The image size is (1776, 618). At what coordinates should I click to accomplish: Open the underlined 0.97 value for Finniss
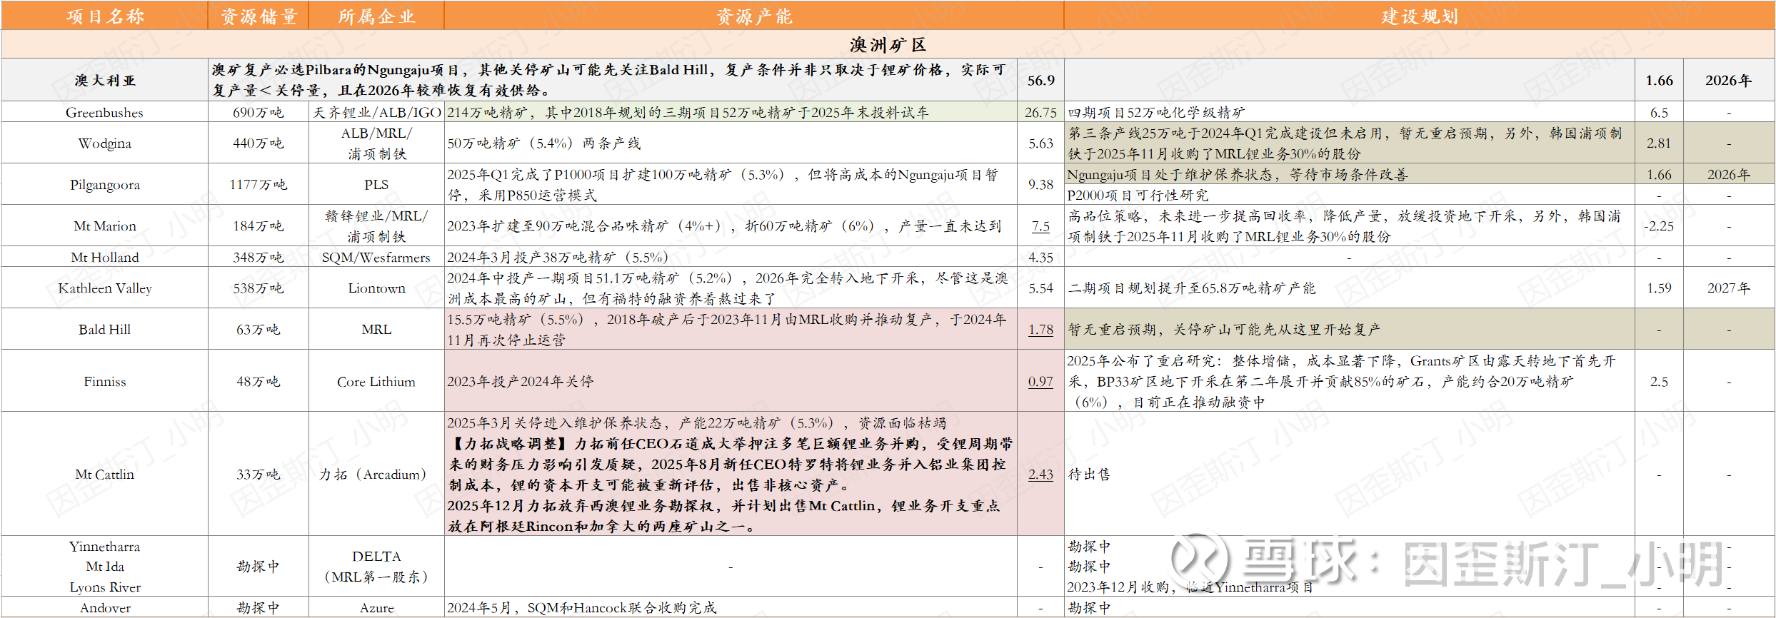click(1040, 382)
